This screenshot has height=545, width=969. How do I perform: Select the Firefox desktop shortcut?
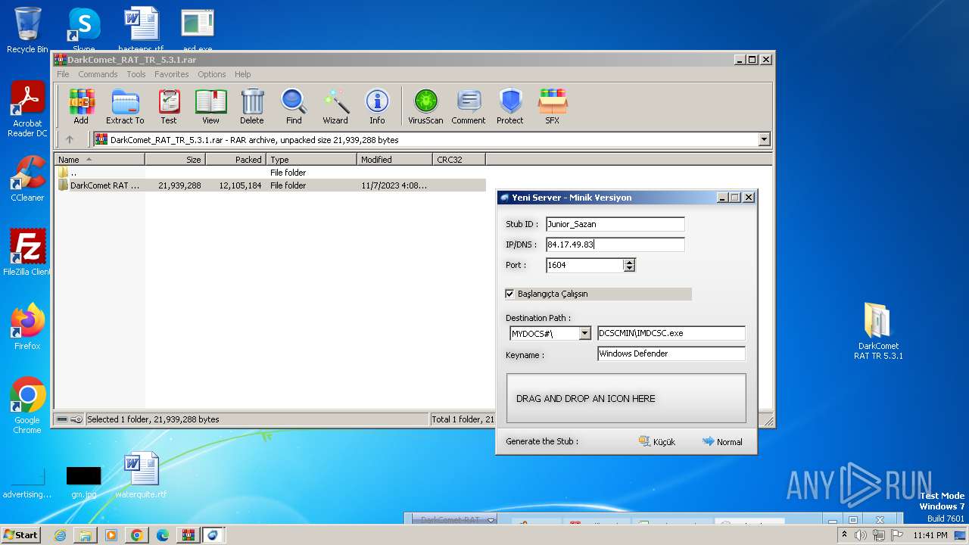[27, 327]
